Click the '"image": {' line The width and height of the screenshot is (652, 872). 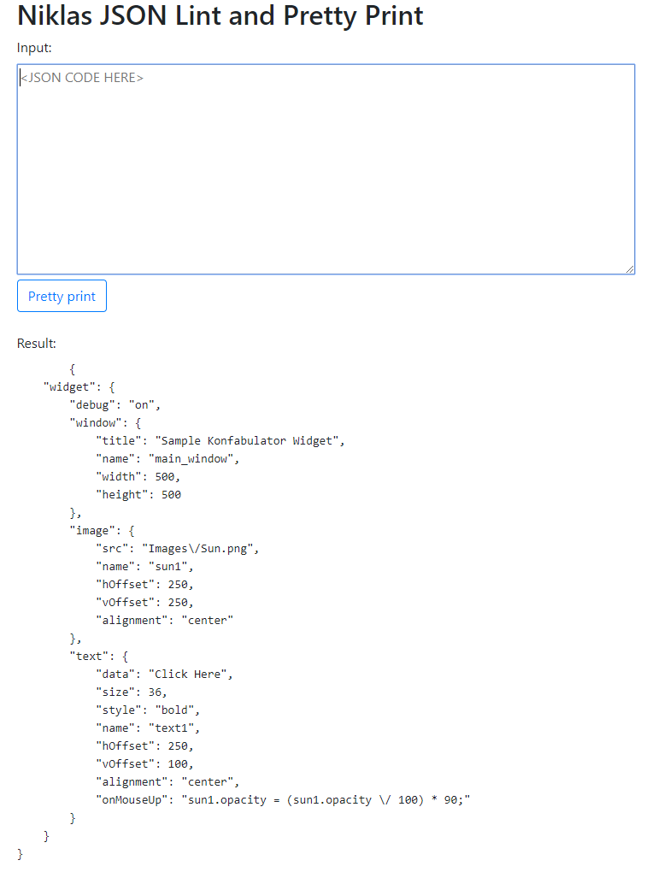(x=103, y=531)
